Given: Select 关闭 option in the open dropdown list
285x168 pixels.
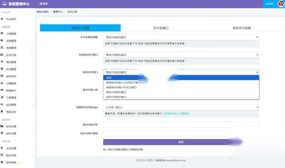Looking at the screenshot, I should tap(181, 78).
